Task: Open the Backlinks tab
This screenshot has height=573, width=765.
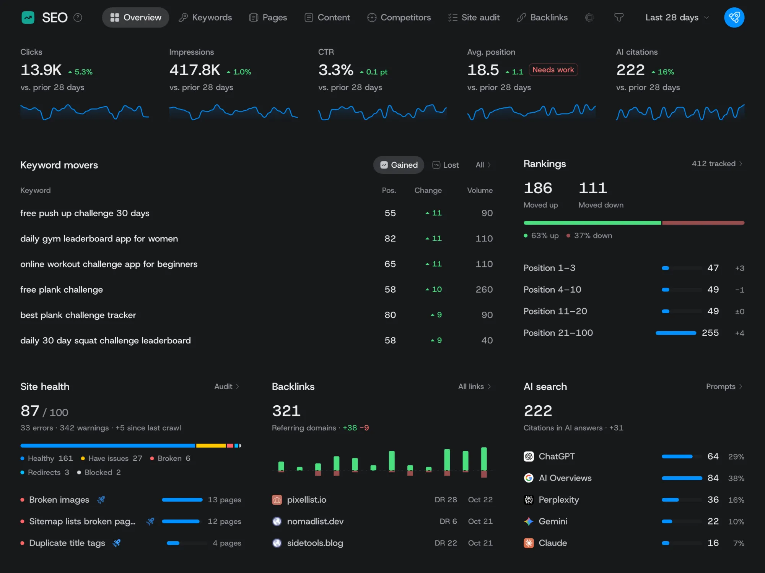Action: click(542, 18)
